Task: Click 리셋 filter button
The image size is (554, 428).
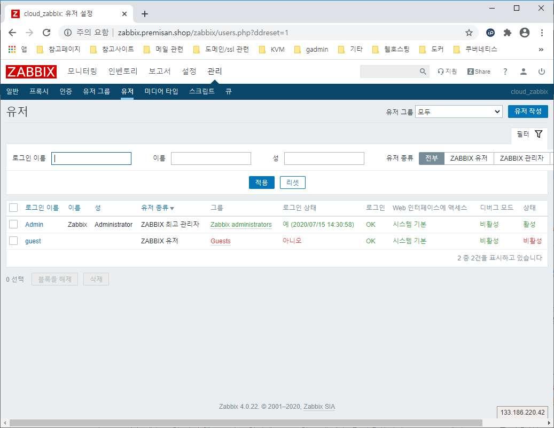Action: pyautogui.click(x=293, y=183)
